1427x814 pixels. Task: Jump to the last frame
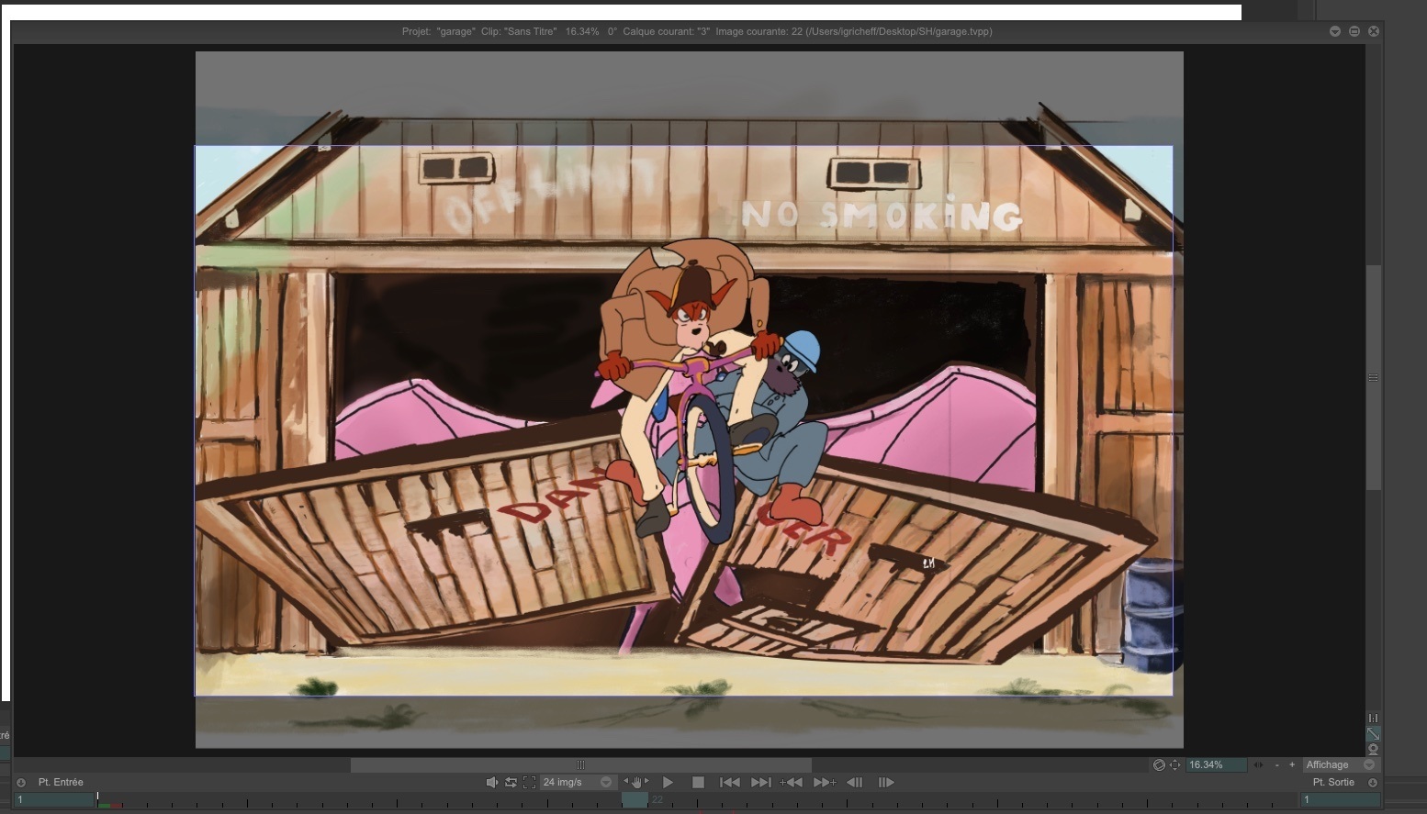760,783
